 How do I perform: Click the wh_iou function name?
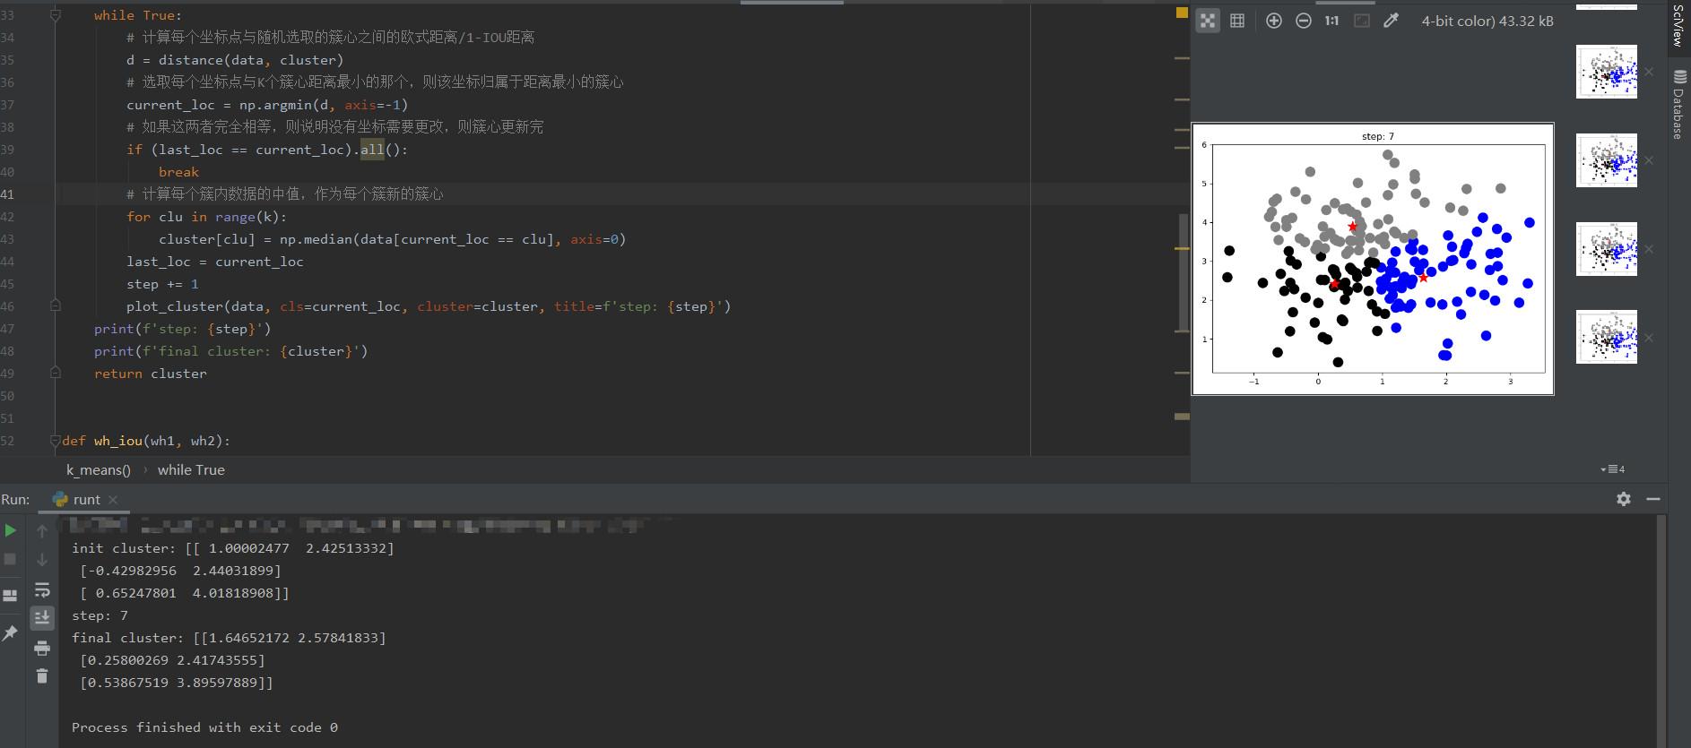(x=118, y=441)
